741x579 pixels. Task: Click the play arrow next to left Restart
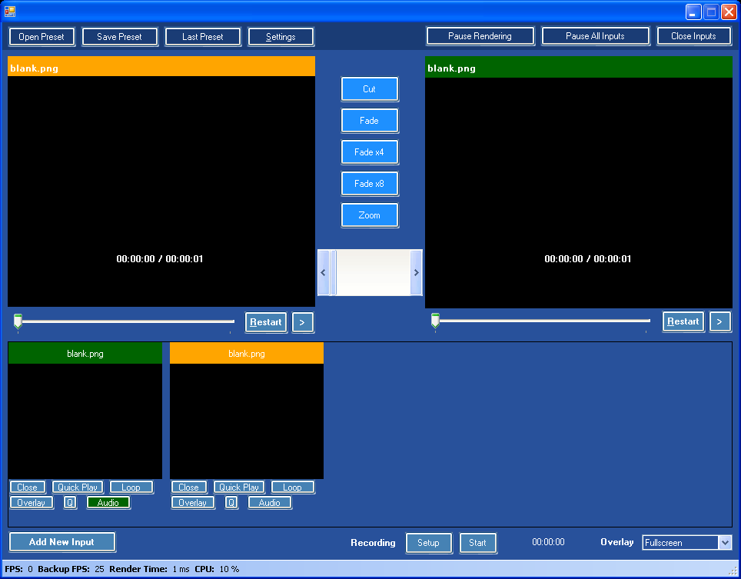(302, 322)
